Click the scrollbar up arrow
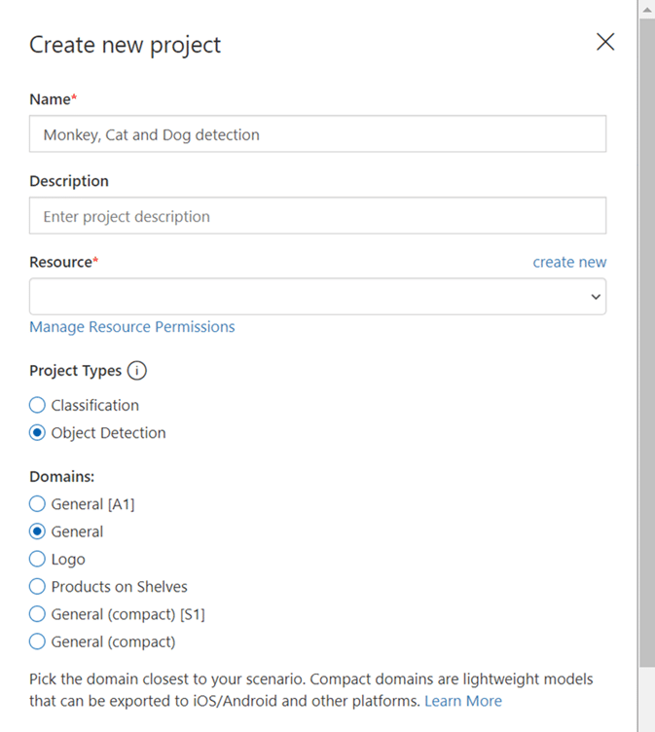 point(647,10)
